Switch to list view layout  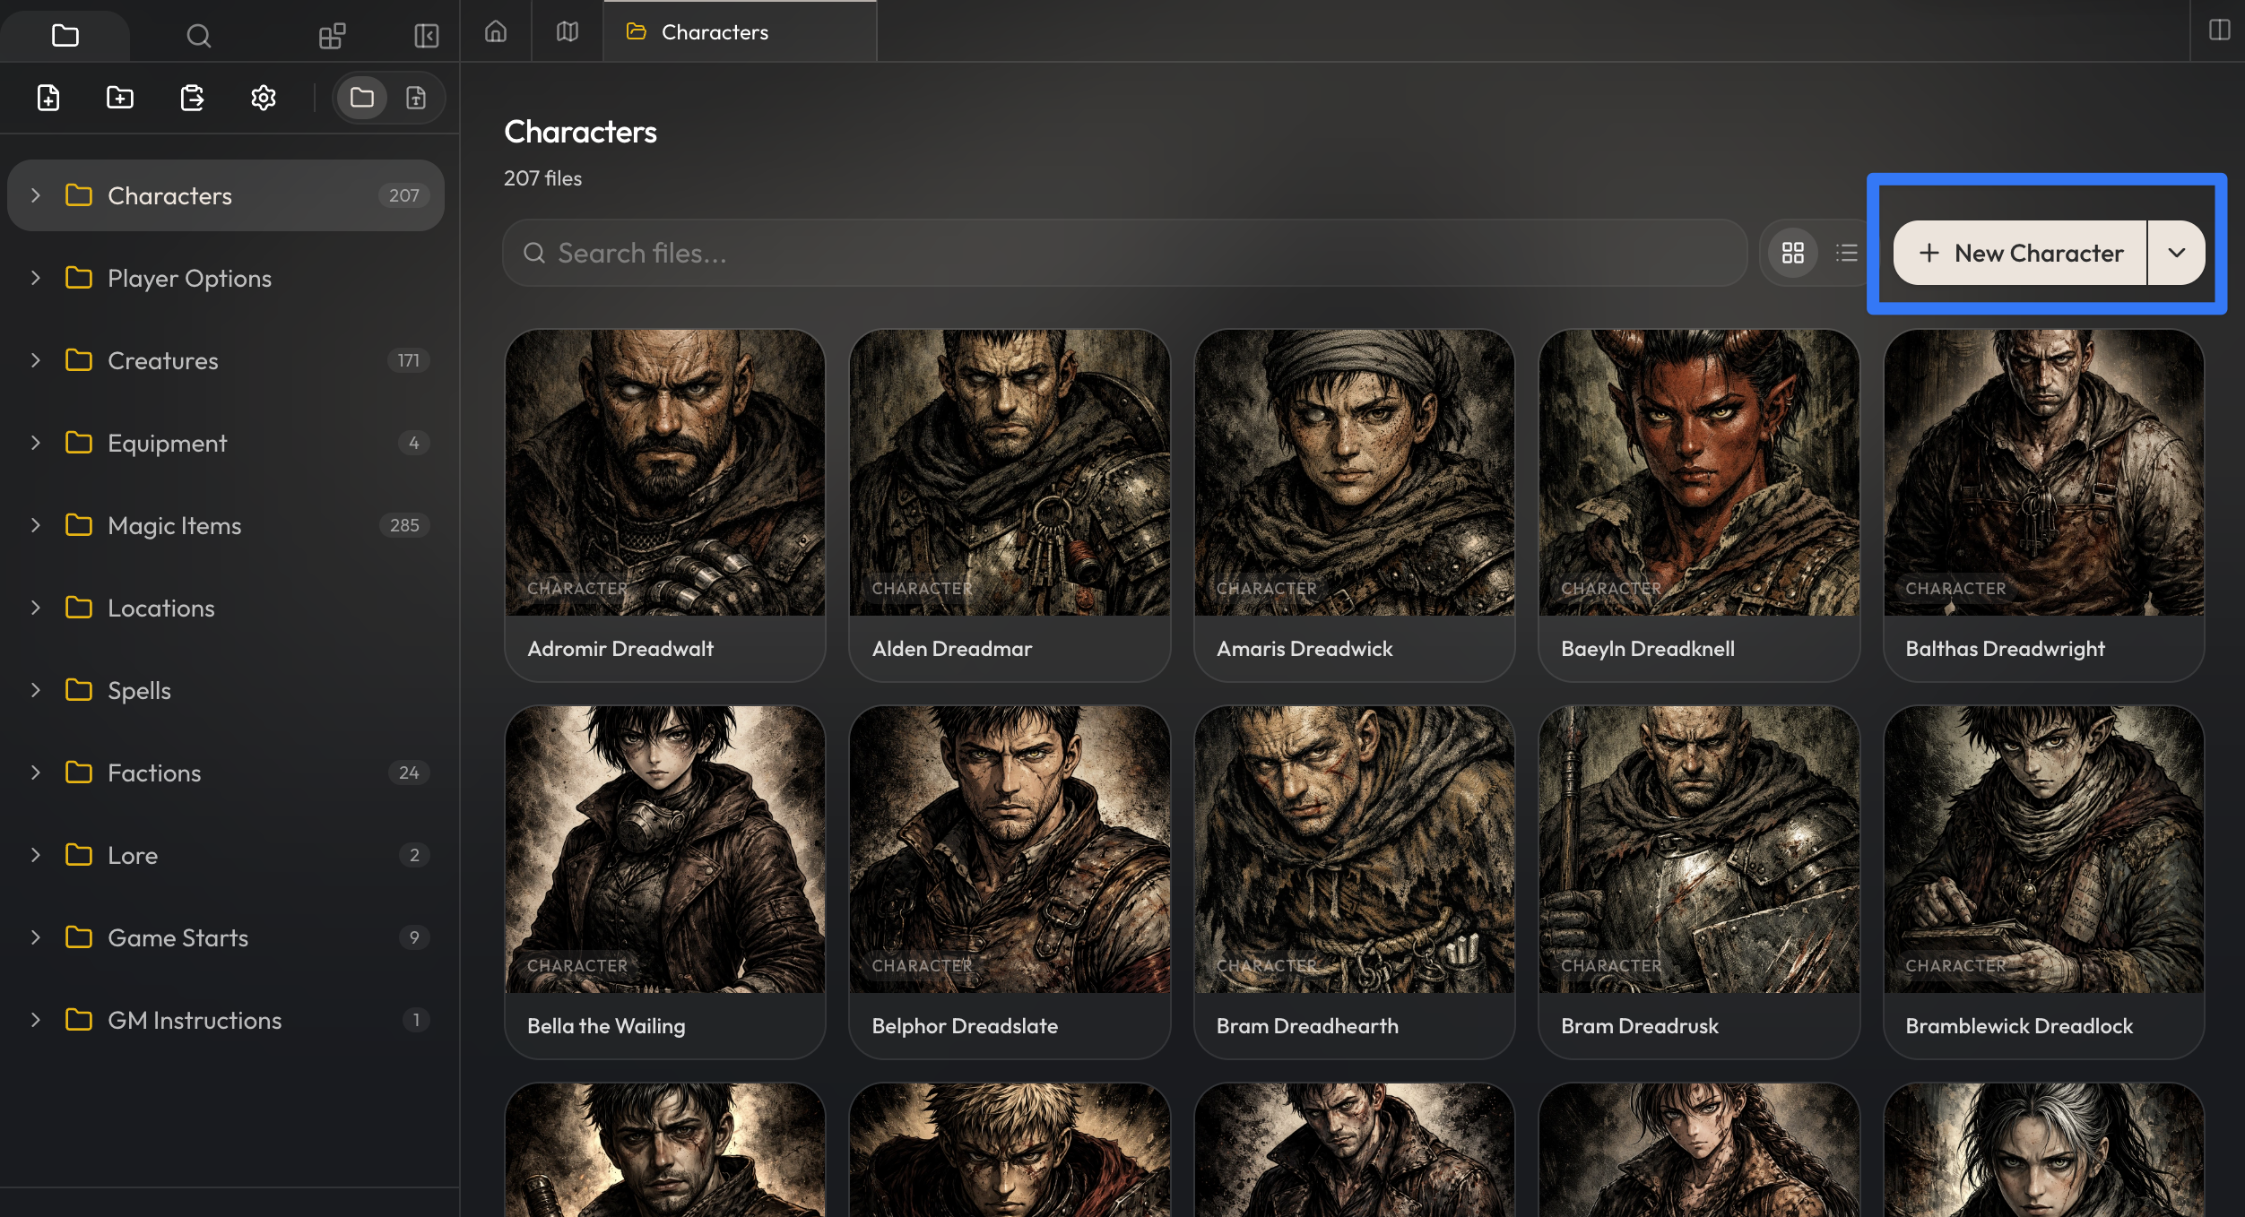click(1847, 253)
